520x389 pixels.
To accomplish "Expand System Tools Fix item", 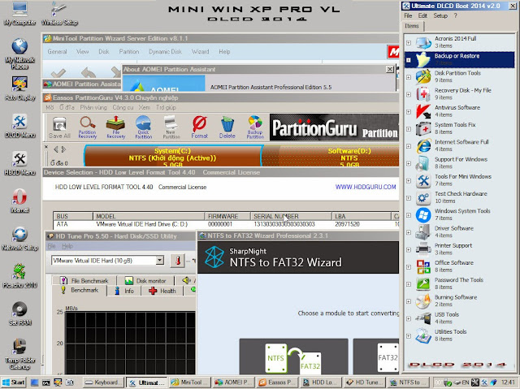I will pyautogui.click(x=409, y=129).
